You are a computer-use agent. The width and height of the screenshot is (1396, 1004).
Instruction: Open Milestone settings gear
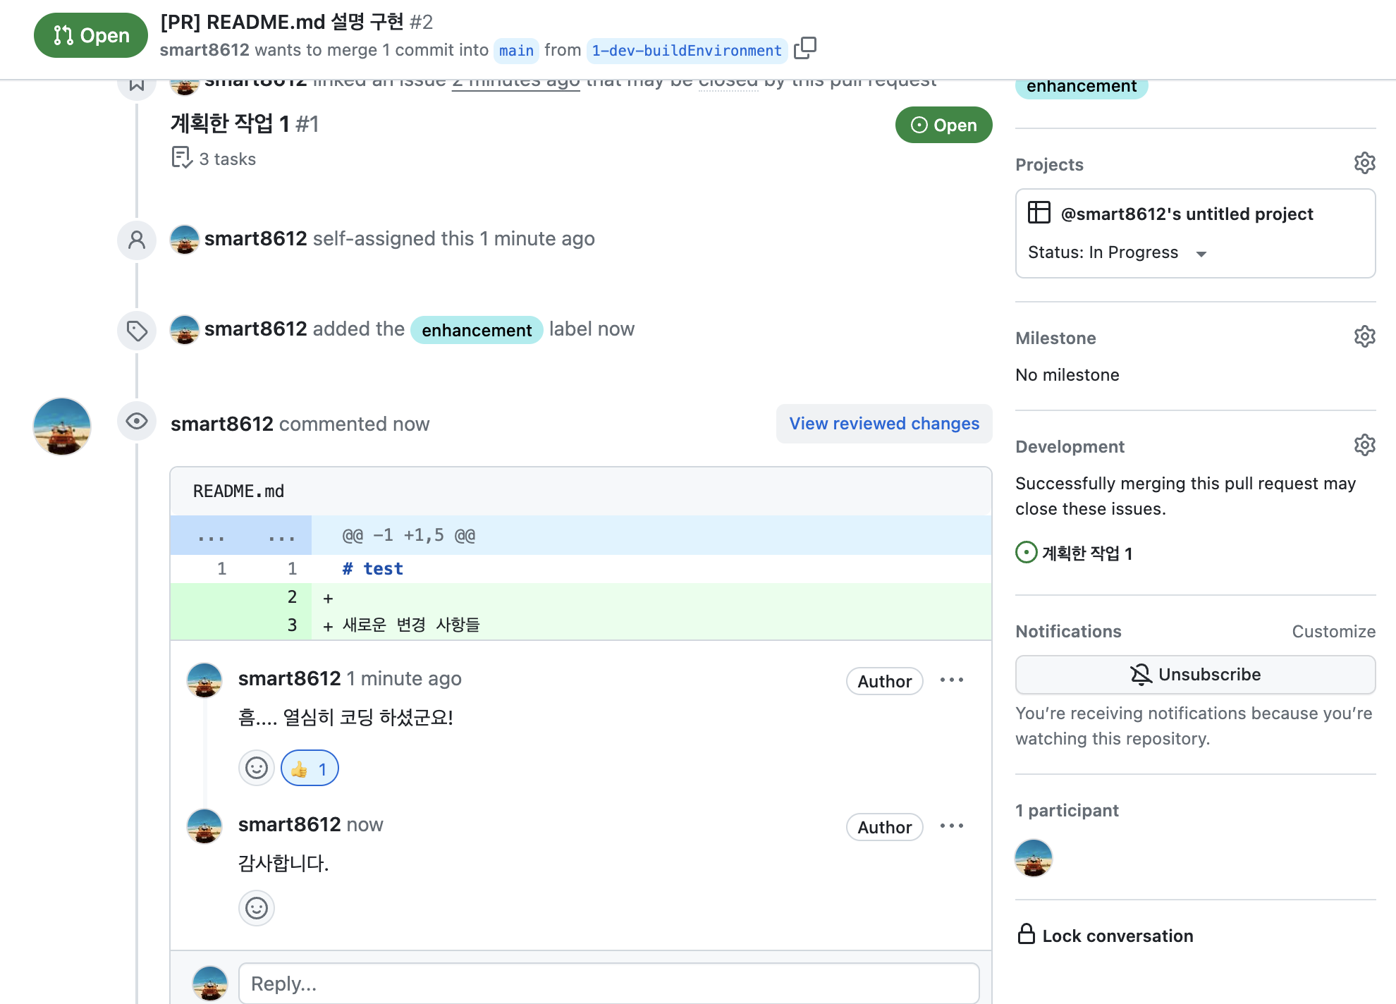[x=1364, y=337]
